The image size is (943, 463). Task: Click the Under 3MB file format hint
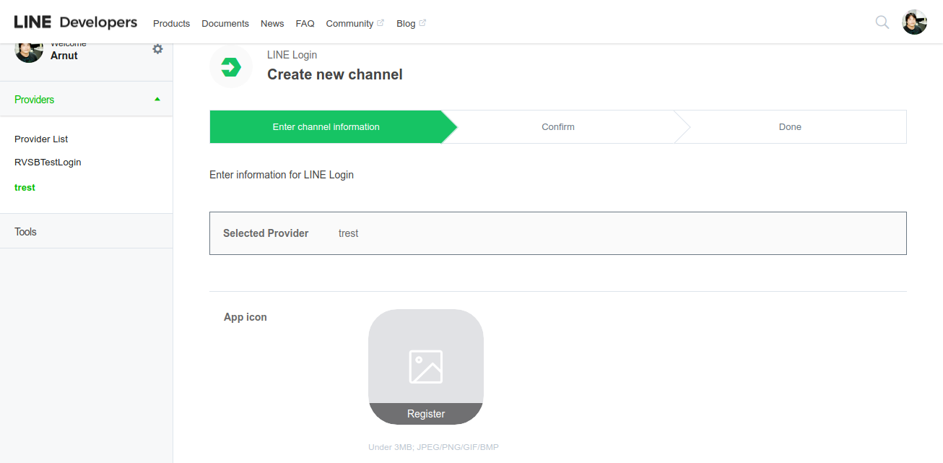[x=433, y=447]
